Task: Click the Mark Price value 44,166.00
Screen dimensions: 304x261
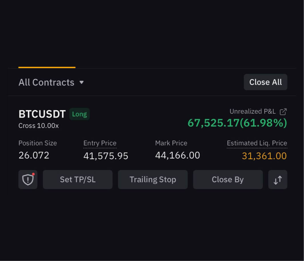Action: pos(177,155)
